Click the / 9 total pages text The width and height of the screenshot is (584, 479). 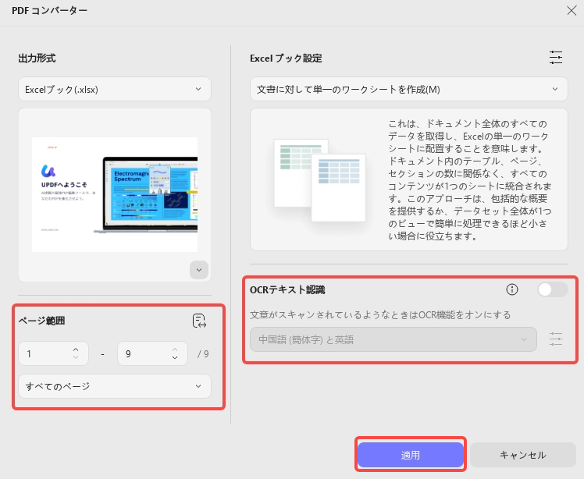click(203, 353)
